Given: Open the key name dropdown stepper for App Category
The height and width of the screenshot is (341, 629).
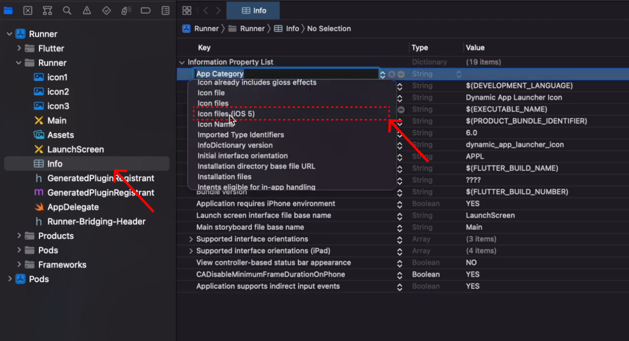Looking at the screenshot, I should point(382,74).
